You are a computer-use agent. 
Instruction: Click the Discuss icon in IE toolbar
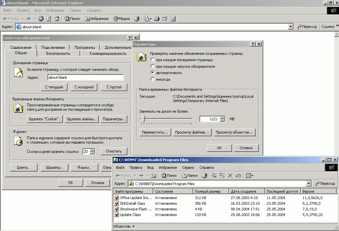[x=173, y=19]
